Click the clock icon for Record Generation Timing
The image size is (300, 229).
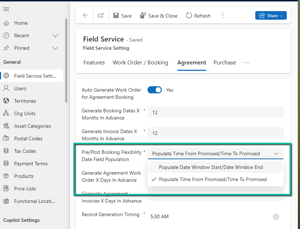[x=276, y=217]
